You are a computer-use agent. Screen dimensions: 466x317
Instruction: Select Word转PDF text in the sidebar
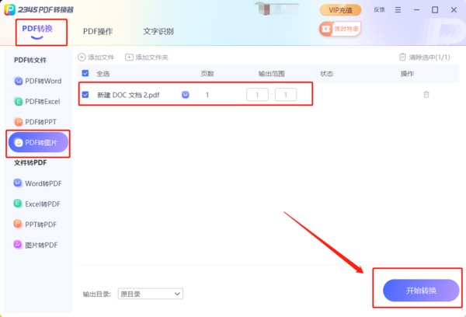43,183
